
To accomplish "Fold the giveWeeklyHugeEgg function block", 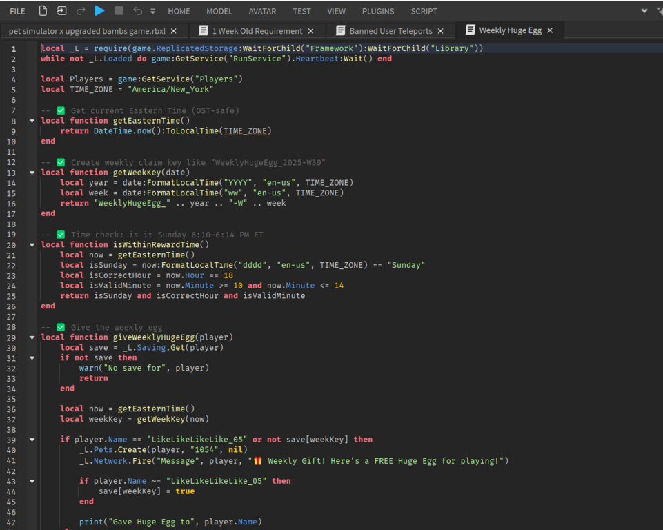I will tap(32, 337).
